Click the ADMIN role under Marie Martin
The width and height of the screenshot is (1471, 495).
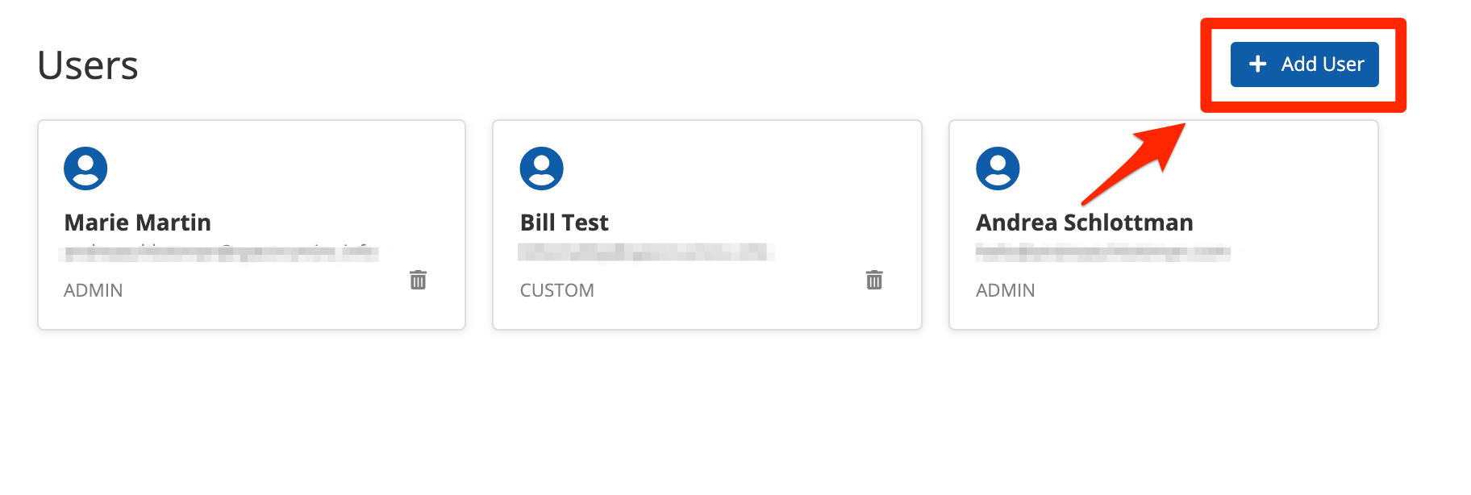coord(94,290)
